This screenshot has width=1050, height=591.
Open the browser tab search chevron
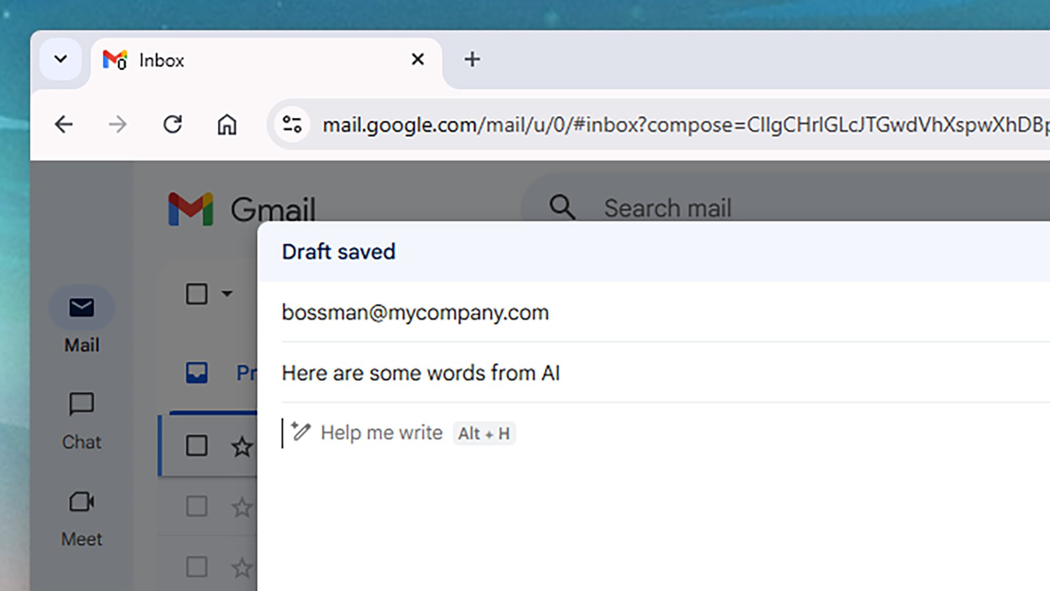60,59
